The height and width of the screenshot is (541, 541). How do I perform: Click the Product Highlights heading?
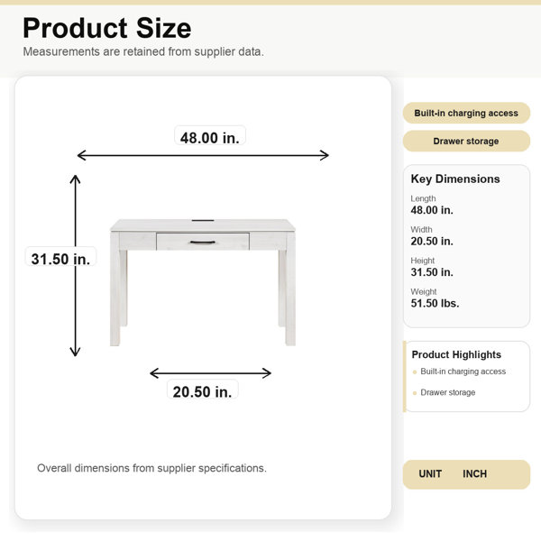click(456, 354)
